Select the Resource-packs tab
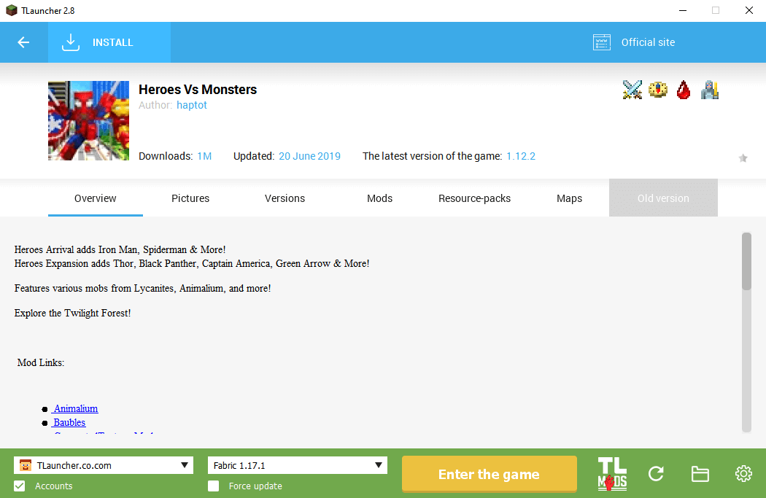 pyautogui.click(x=474, y=198)
